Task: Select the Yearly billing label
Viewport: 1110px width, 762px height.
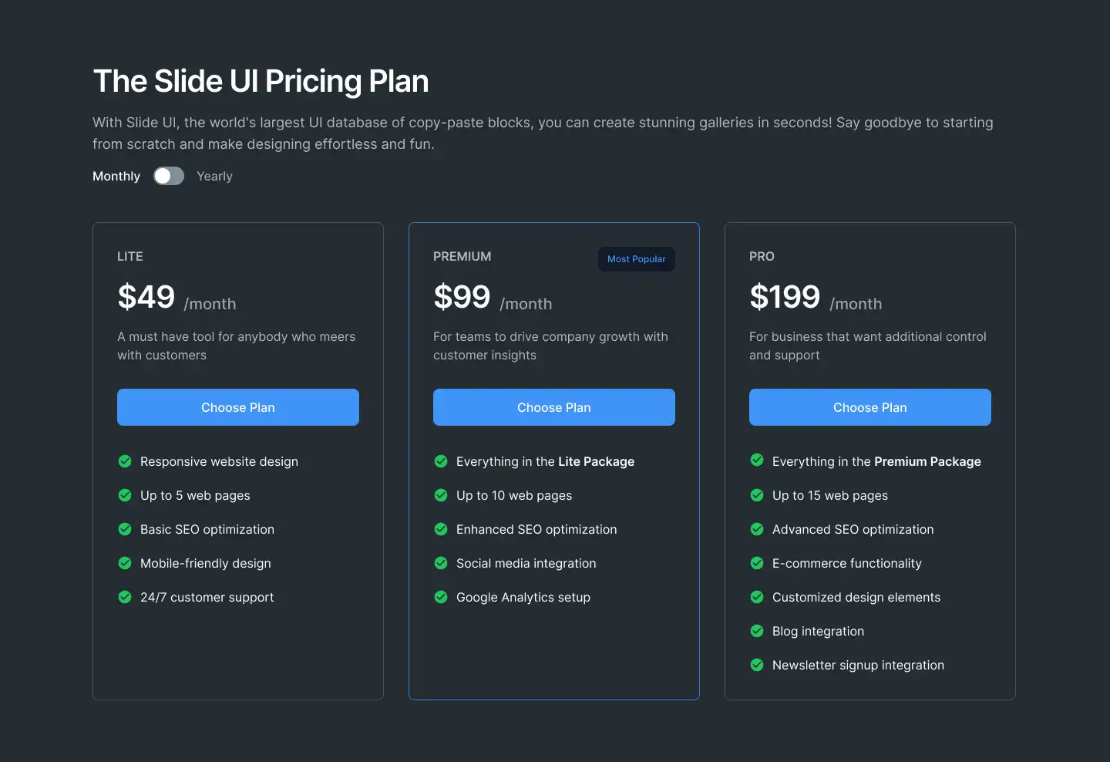Action: 214,176
